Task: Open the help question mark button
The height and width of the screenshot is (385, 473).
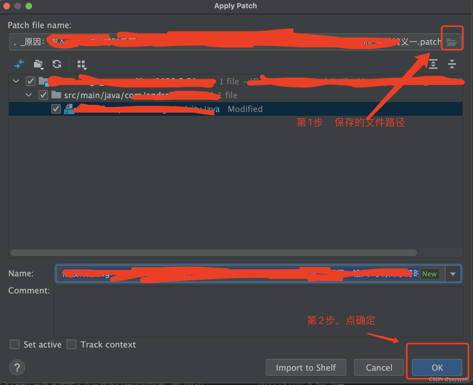Action: click(17, 367)
